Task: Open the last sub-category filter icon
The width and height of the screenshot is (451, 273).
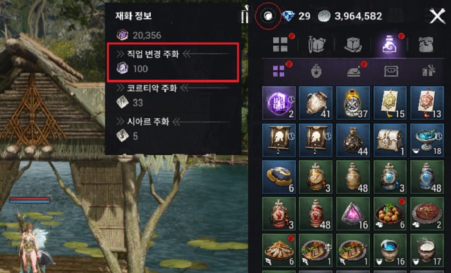Action: (x=428, y=71)
